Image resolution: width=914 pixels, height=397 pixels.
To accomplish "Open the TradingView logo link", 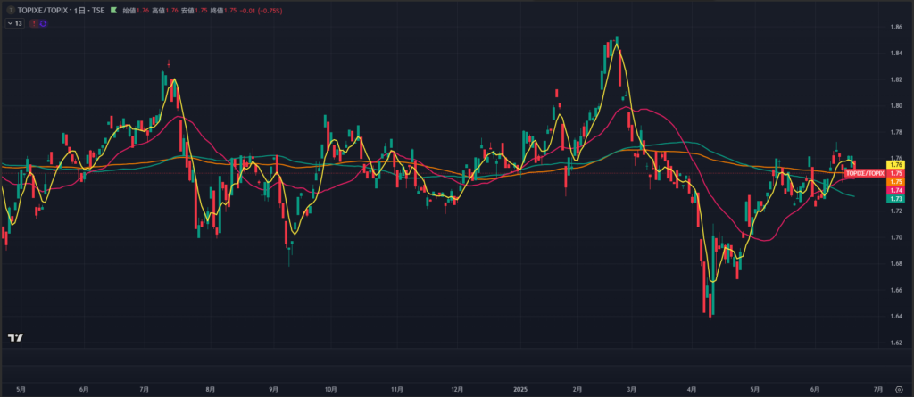I will [15, 337].
